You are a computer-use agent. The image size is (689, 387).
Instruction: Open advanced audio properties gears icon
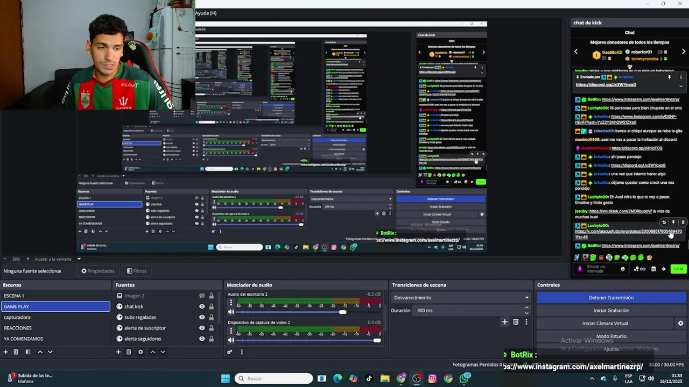(230, 352)
